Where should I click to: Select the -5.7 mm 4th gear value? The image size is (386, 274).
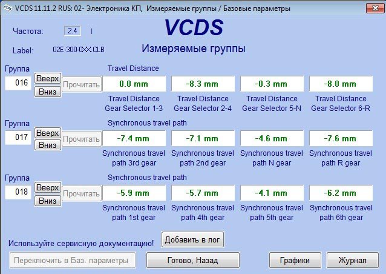point(203,193)
